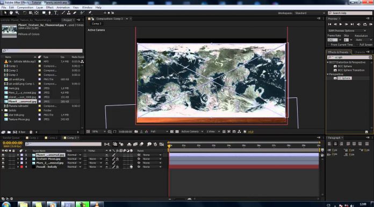
Task: Select the Zoom magnifier tool
Action: click(x=17, y=13)
